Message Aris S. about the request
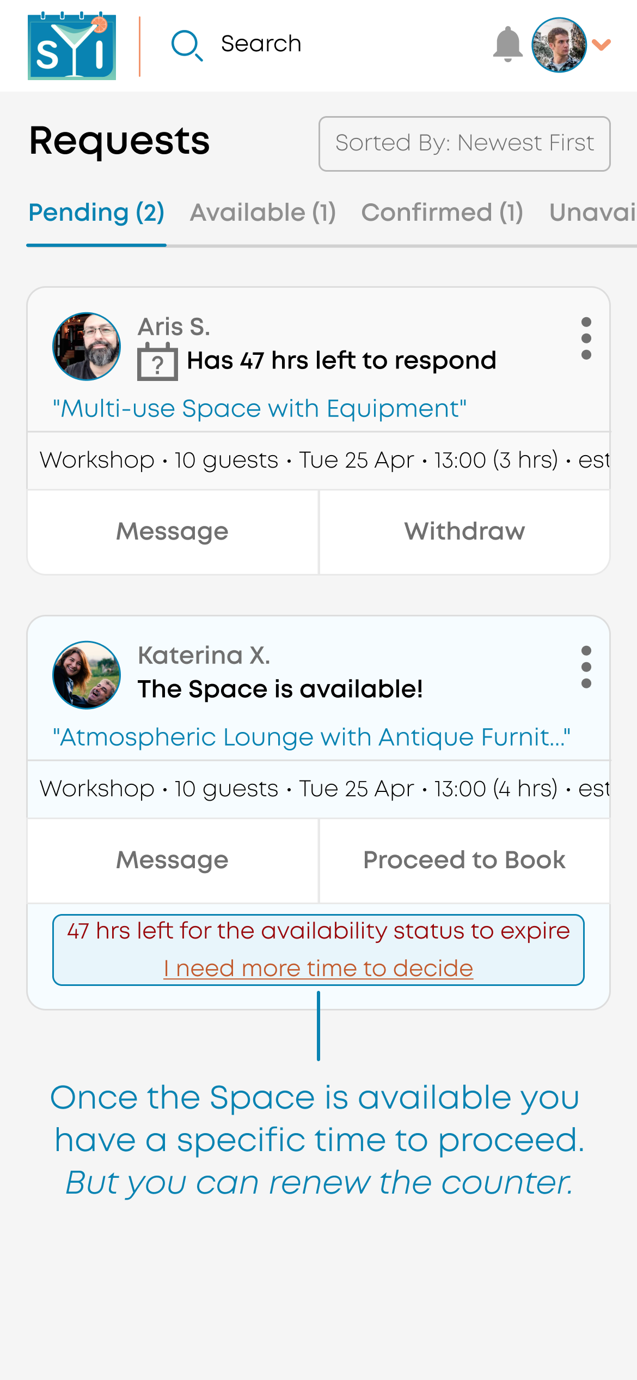Viewport: 637px width, 1380px height. [x=173, y=531]
